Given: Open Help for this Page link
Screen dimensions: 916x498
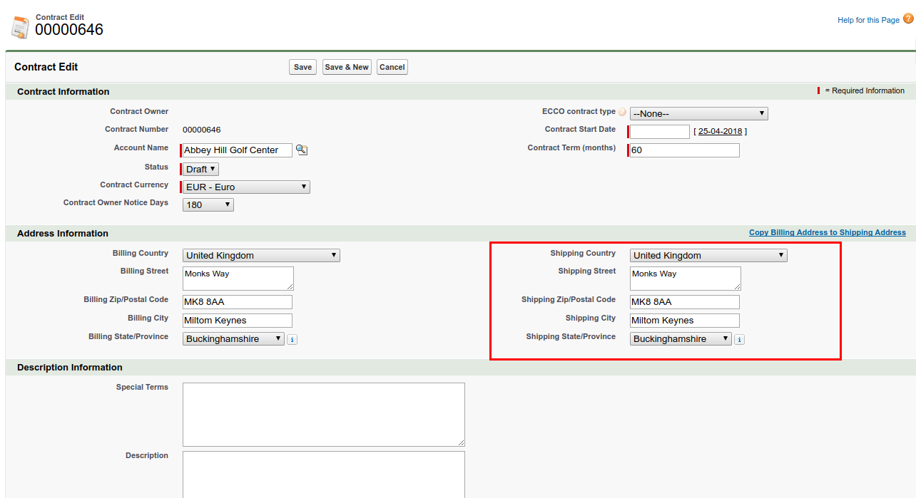Looking at the screenshot, I should coord(868,20).
